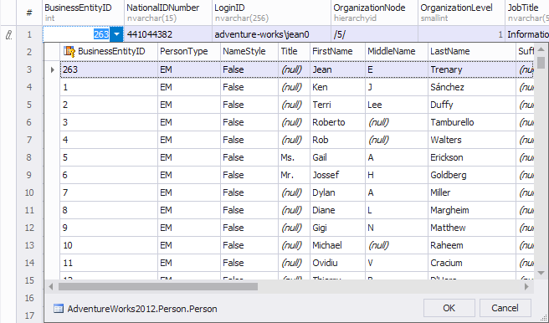Viewport: 549px width, 323px height.
Task: Click the NationalIDNumber grid column header
Action: click(168, 13)
